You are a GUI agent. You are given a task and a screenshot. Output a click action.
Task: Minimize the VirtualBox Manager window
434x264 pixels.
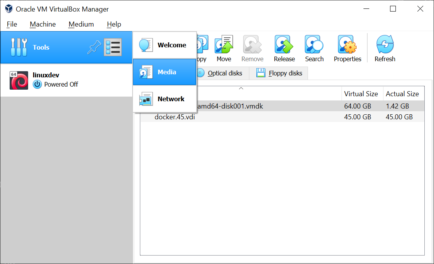[x=367, y=9]
